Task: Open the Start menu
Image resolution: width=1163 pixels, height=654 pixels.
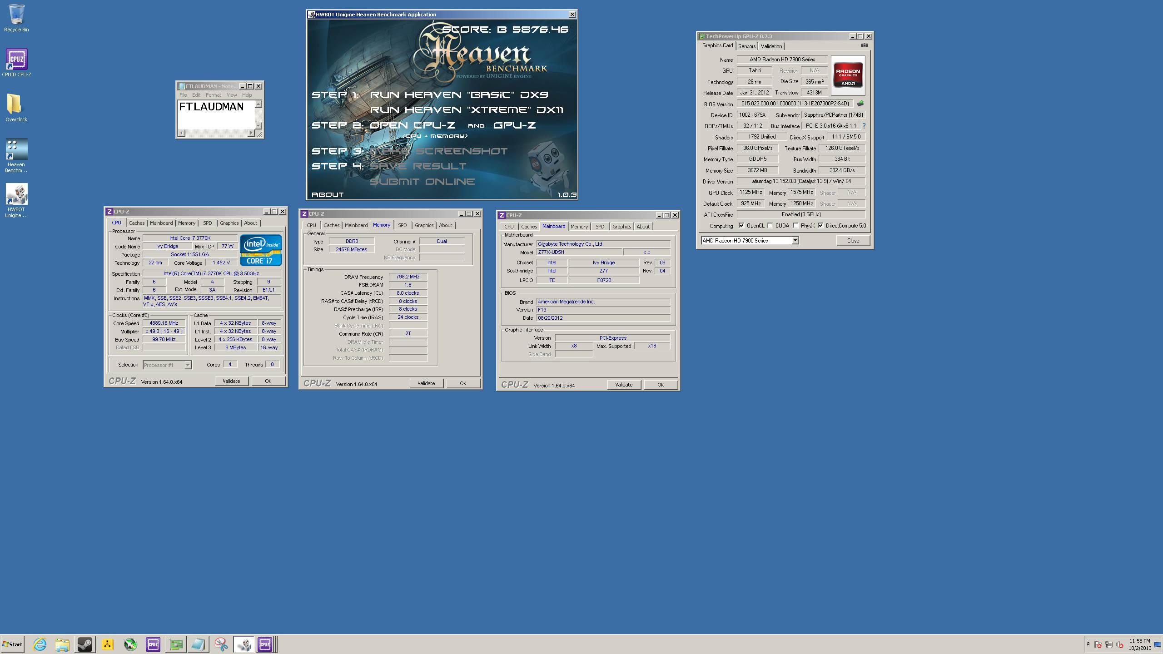Action: [13, 644]
